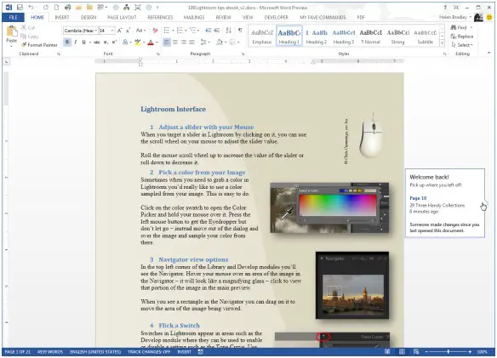The image size is (497, 358).
Task: Click the Find button
Action: [460, 28]
